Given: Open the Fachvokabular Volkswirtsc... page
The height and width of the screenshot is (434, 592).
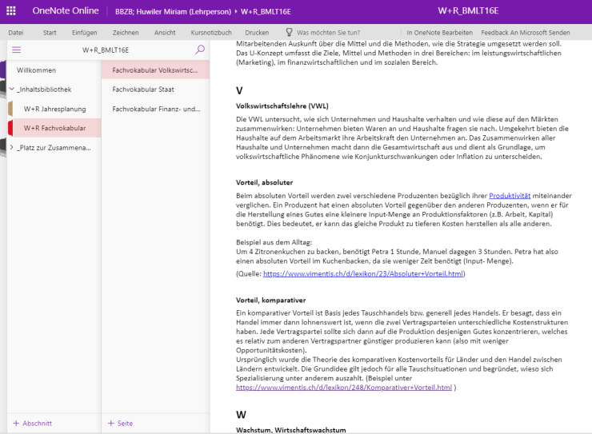Looking at the screenshot, I should (155, 70).
